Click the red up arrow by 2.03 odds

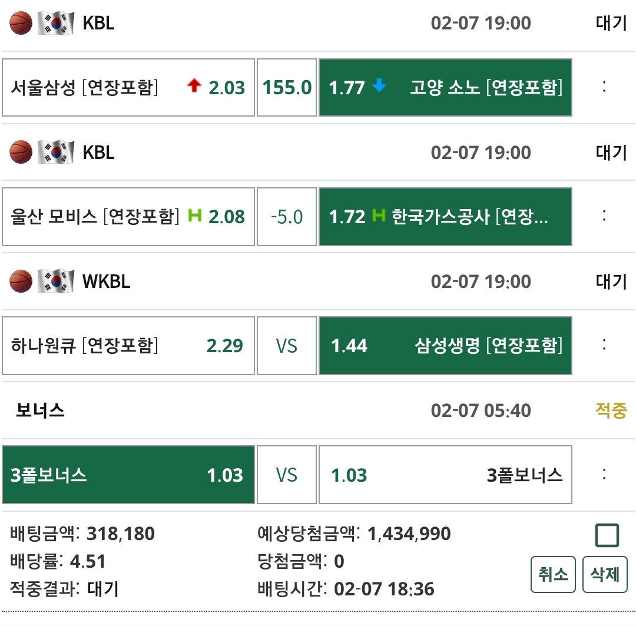coord(194,87)
